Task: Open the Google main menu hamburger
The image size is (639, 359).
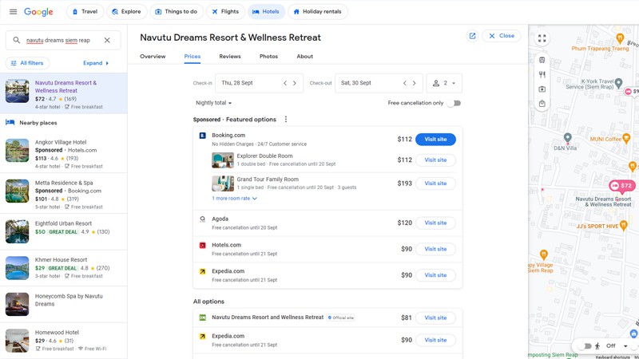Action: pos(13,12)
